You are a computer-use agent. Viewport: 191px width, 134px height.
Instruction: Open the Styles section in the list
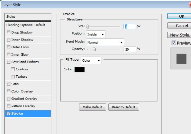pyautogui.click(x=28, y=17)
